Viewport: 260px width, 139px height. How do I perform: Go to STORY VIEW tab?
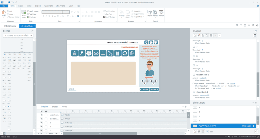(x=10, y=26)
